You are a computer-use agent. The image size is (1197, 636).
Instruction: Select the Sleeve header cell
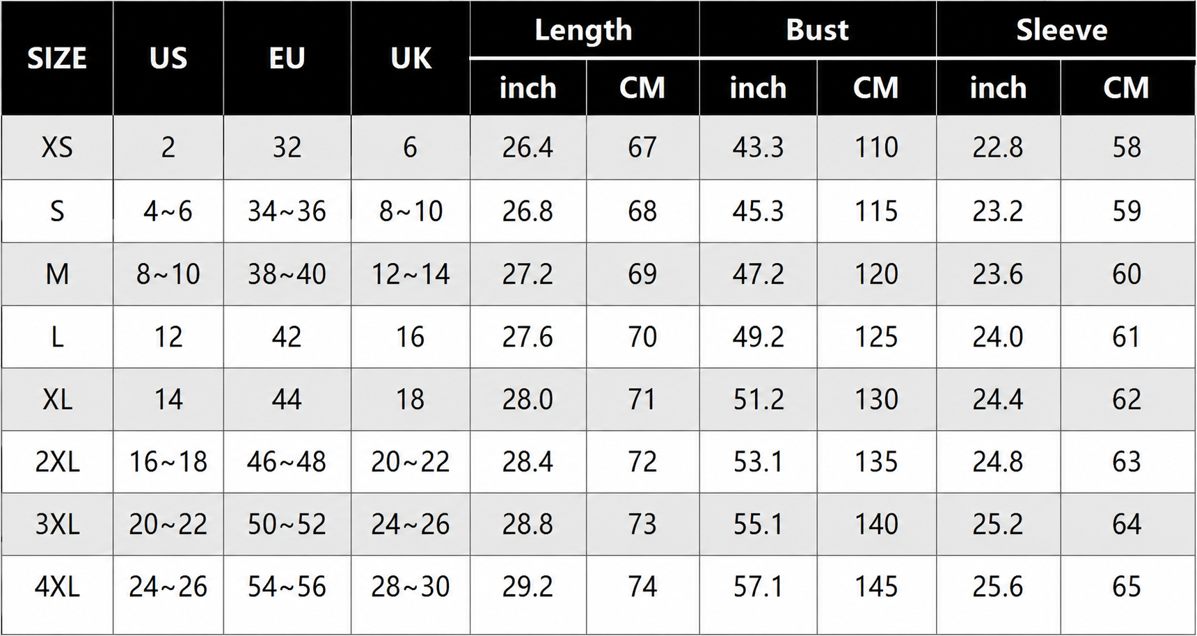[x=1062, y=30]
